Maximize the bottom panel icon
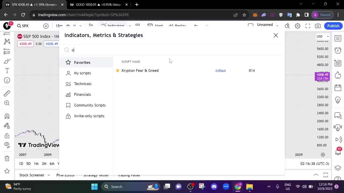This screenshot has width=344, height=193. click(x=326, y=175)
